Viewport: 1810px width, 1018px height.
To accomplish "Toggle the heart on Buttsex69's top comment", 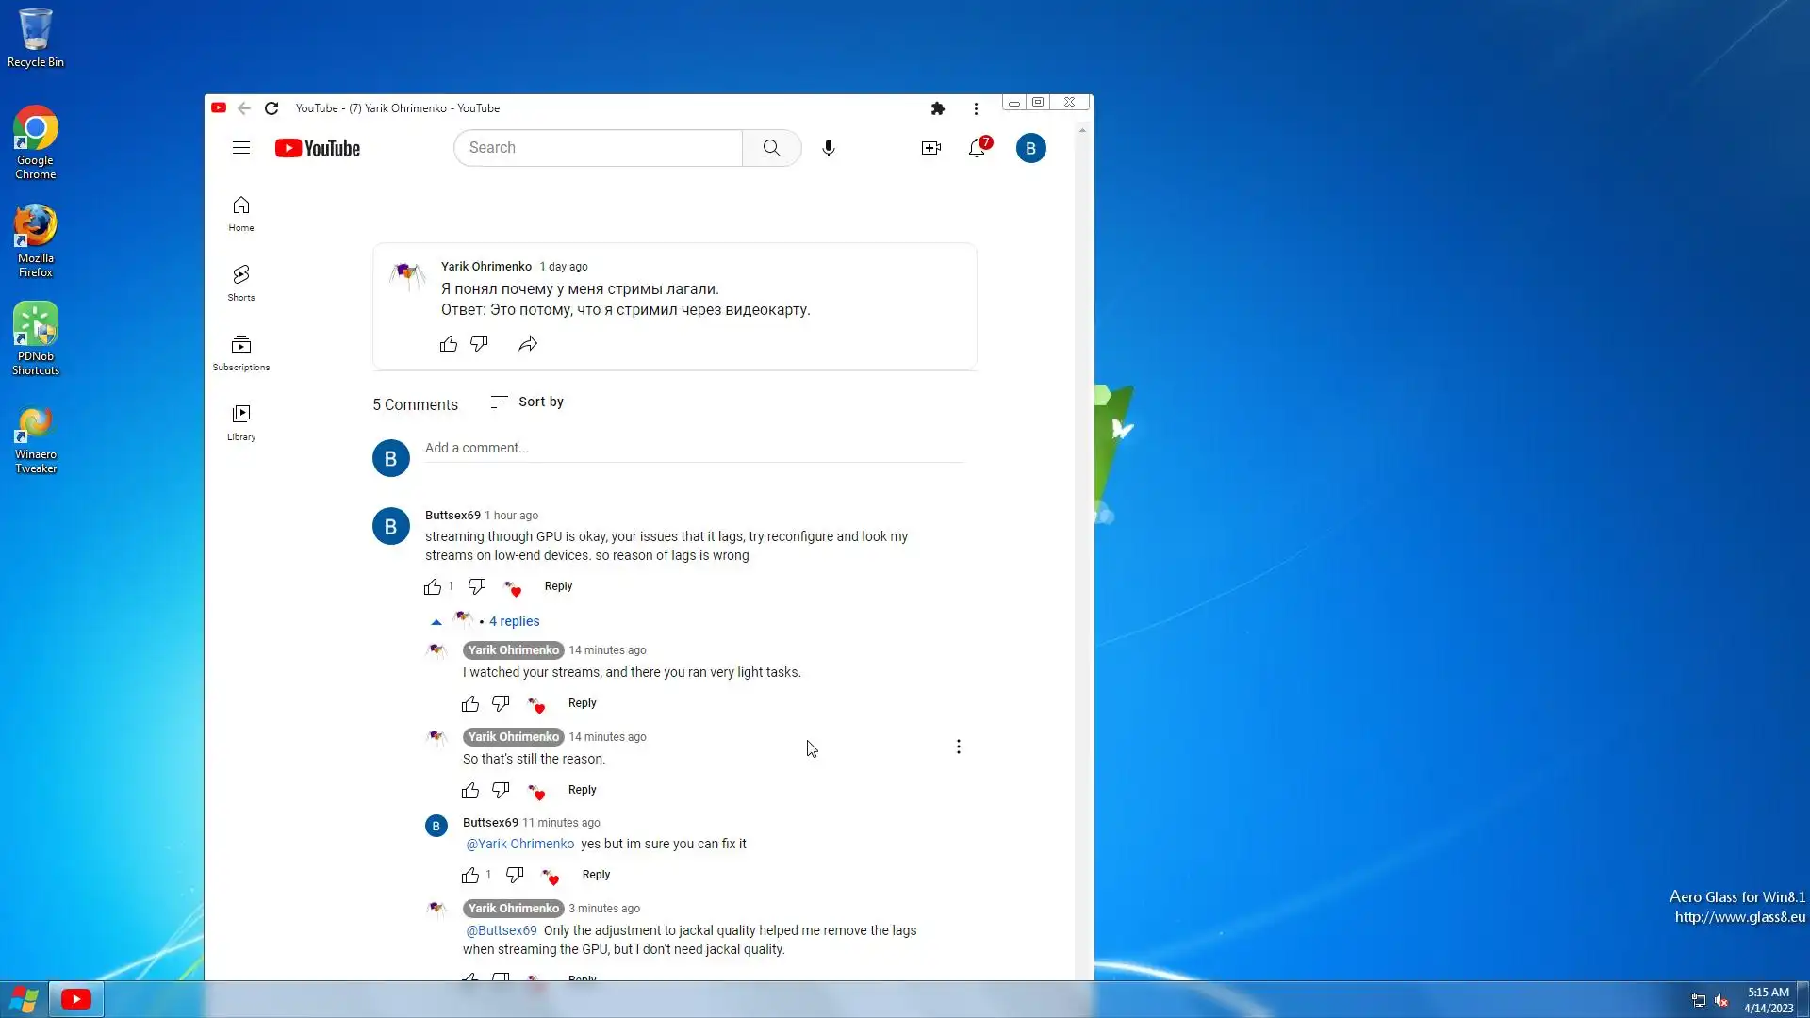I will [x=513, y=588].
